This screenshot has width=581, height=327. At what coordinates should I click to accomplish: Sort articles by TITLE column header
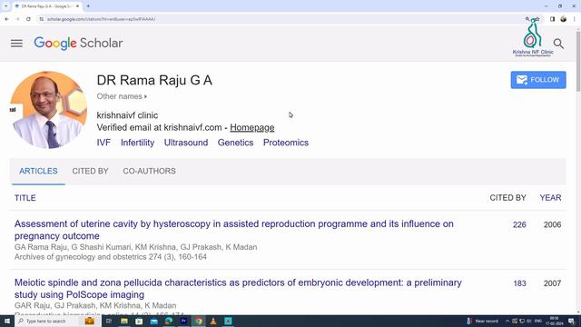[25, 198]
